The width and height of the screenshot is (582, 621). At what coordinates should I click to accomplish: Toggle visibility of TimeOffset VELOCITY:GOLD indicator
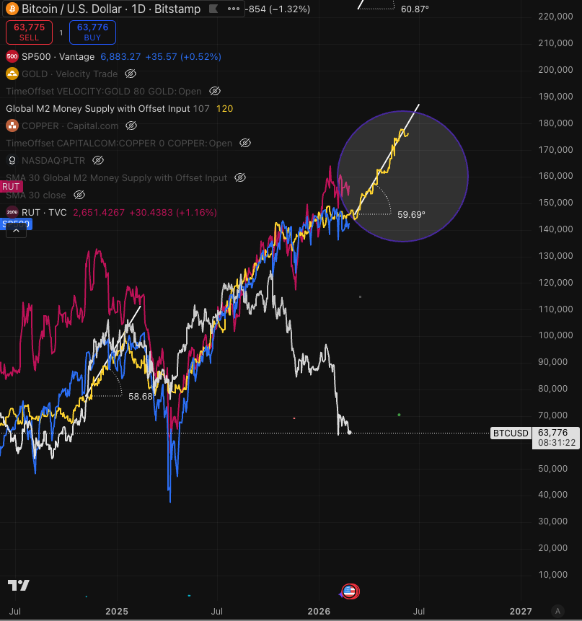coord(215,91)
